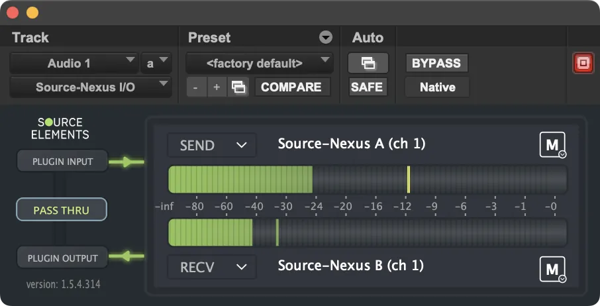Click the Auto section header
Screen dimensions: 600x306
coord(368,38)
